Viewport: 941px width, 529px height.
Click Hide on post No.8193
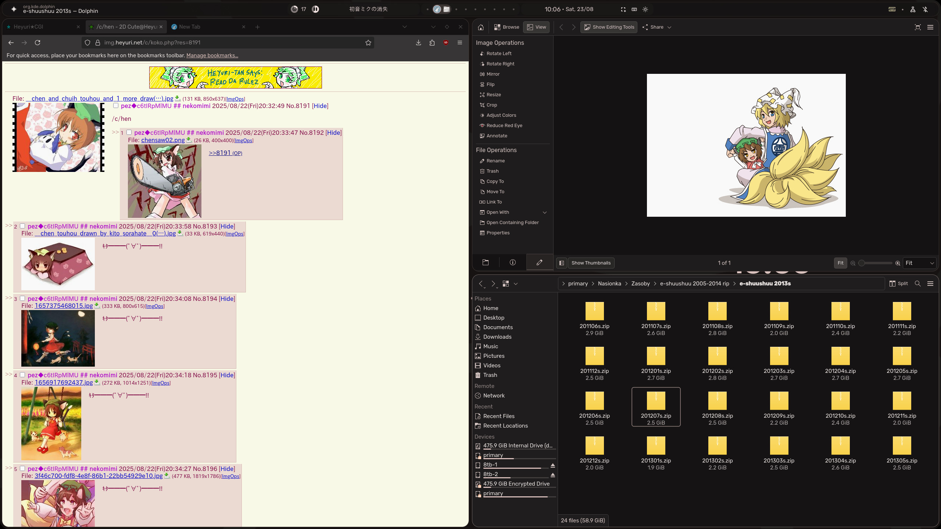(x=227, y=226)
